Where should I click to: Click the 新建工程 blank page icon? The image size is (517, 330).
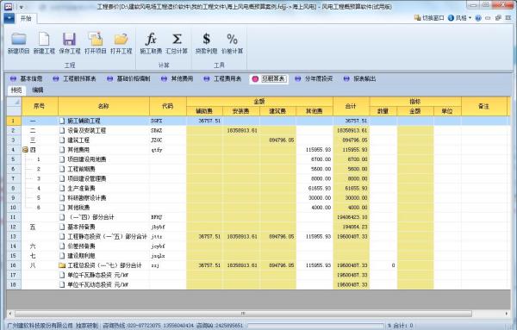coord(44,39)
